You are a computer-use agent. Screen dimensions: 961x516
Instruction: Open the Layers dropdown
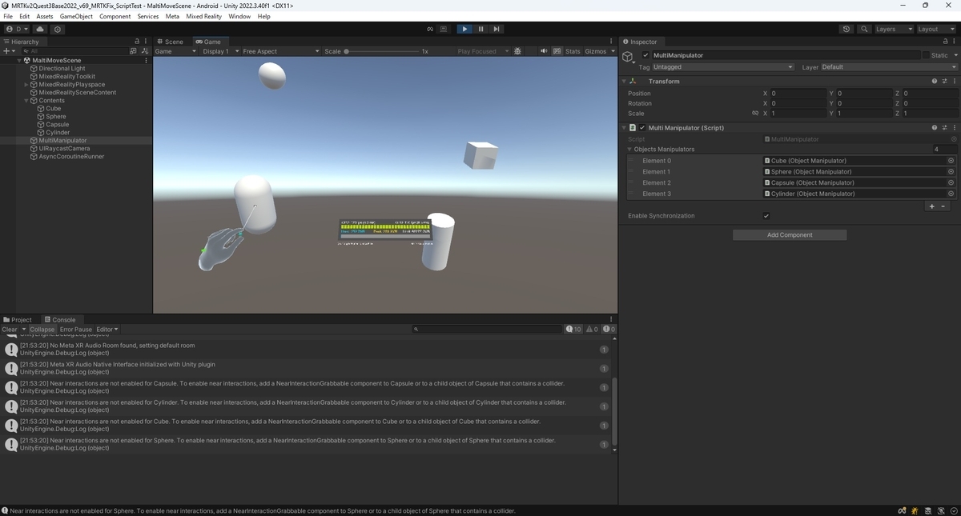[x=893, y=29]
